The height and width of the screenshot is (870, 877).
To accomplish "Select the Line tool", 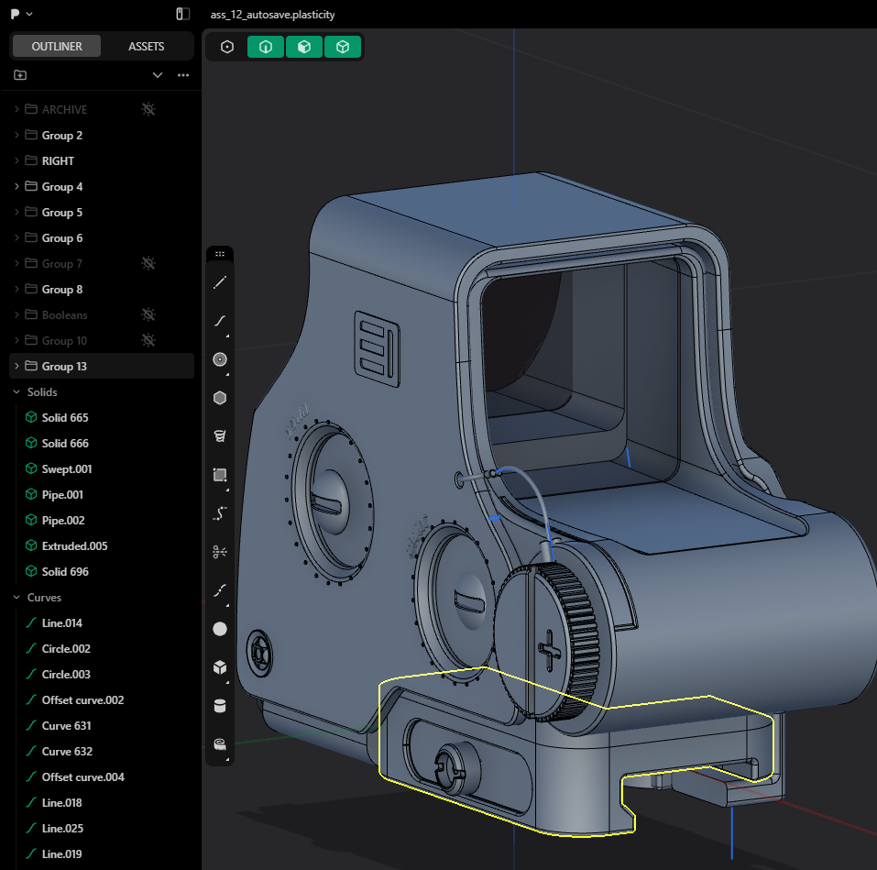I will (220, 282).
